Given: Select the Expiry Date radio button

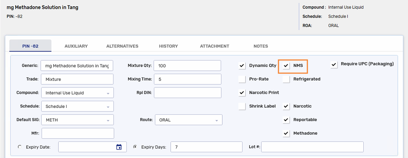Looking at the screenshot, I should click(20, 147).
